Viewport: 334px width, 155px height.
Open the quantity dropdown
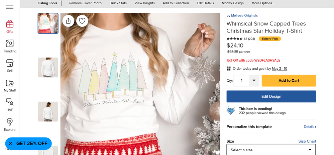pyautogui.click(x=254, y=81)
